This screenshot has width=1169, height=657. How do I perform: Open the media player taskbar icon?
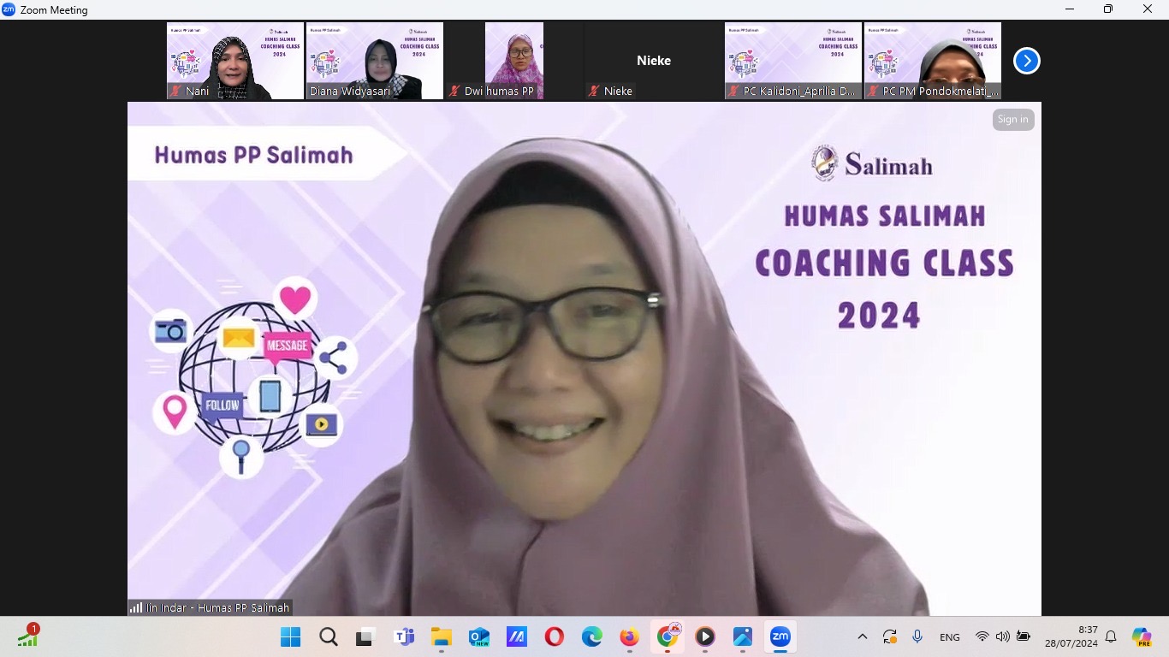[705, 637]
